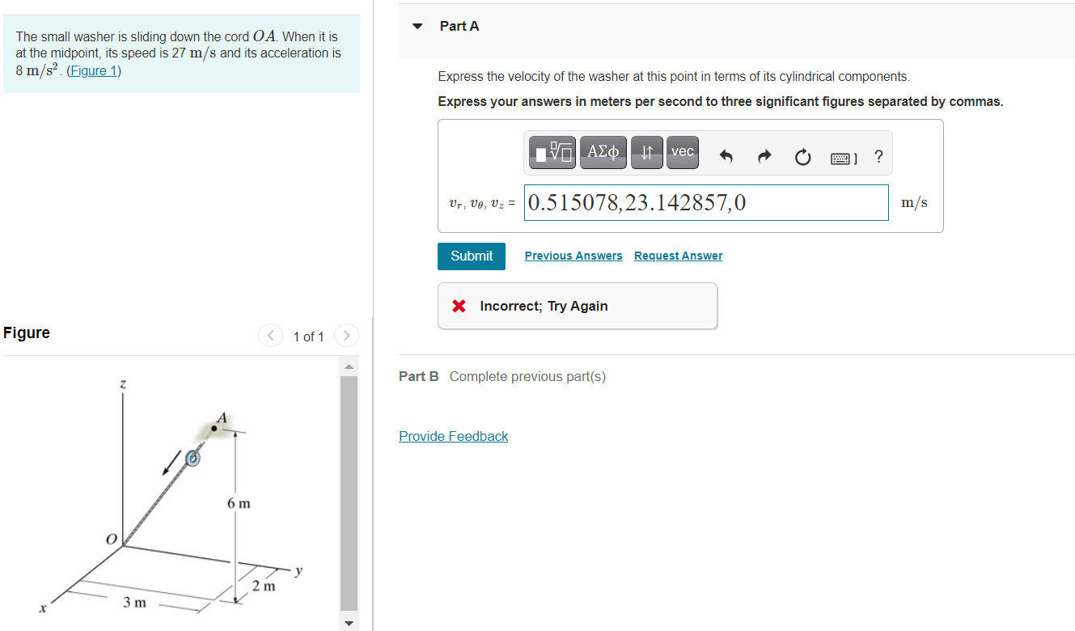Viewport: 1075px width, 631px height.
Task: Submit the answer
Action: point(472,256)
